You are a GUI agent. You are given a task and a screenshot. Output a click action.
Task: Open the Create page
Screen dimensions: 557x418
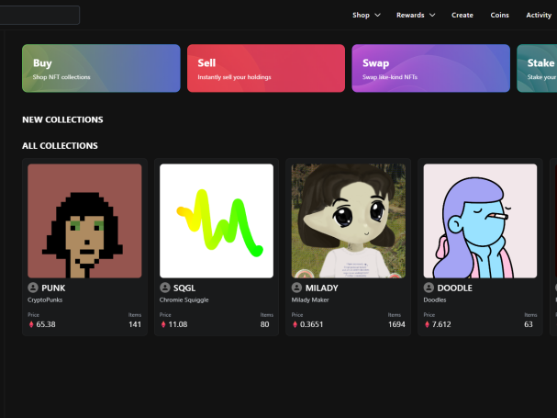pyautogui.click(x=462, y=15)
